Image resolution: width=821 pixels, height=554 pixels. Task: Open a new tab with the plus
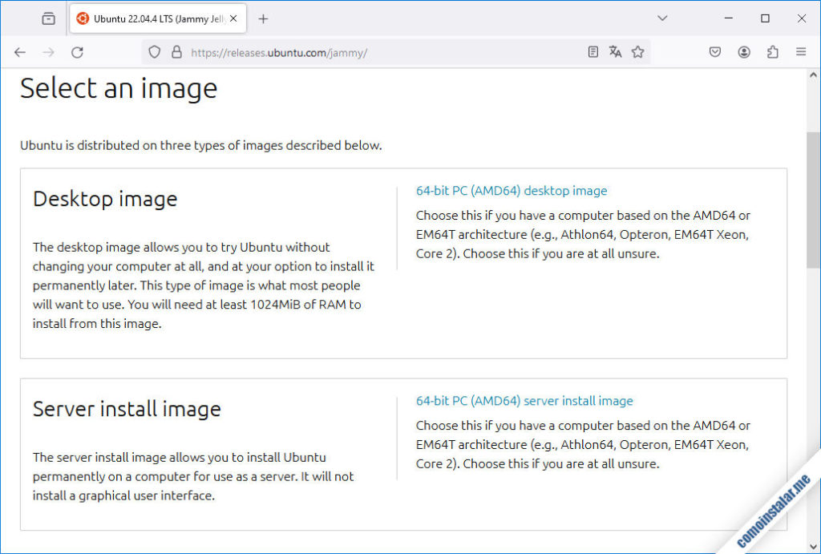click(265, 18)
